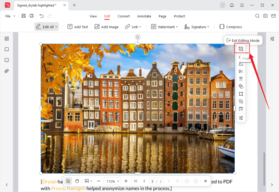Select the Hand tool in the bottom toolbar

coord(77,181)
